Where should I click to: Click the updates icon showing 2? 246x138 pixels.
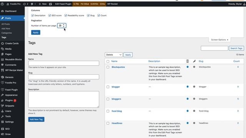coord(26,4)
